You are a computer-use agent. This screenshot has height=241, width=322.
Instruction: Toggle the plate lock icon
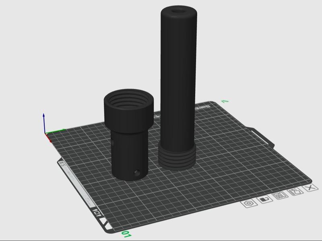tap(265, 199)
